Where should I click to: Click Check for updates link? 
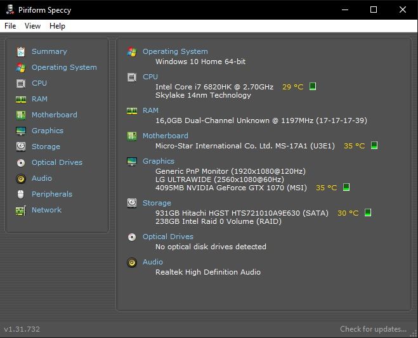(373, 329)
